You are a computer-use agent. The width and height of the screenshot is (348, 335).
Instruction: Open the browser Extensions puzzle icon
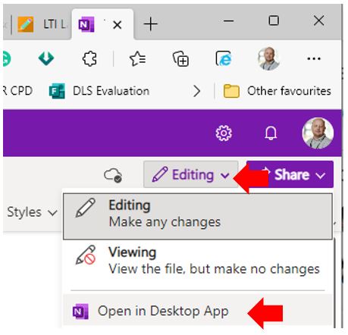89,58
